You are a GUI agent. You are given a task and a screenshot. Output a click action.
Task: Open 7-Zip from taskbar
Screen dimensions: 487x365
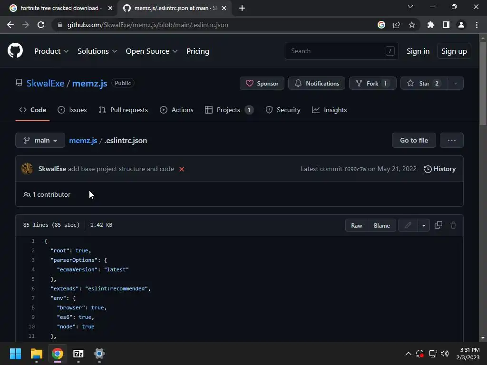click(78, 354)
